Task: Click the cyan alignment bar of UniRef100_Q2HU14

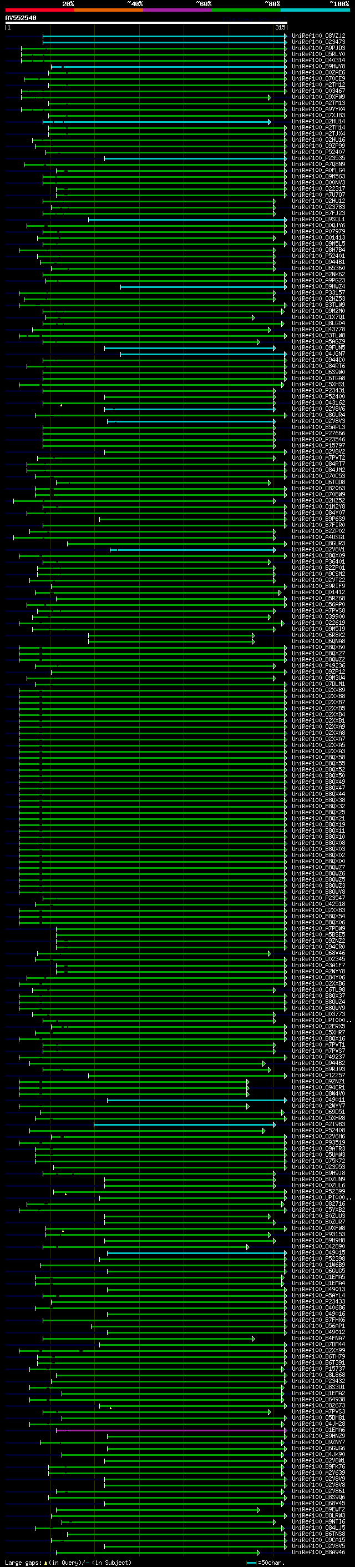Action: pos(156,122)
